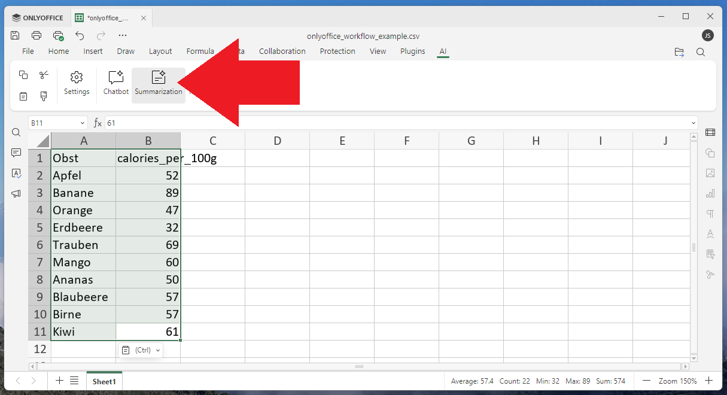Screen dimensions: 727x395
Task: Click the Print icon
Action: (x=36, y=35)
